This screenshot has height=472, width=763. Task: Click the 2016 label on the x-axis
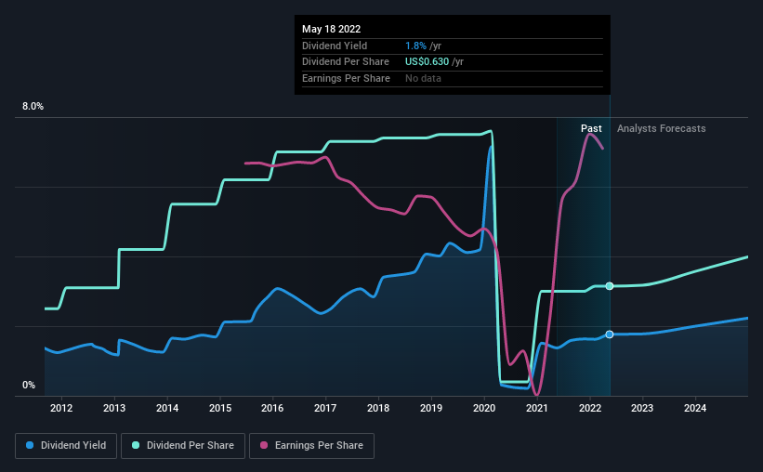point(272,408)
